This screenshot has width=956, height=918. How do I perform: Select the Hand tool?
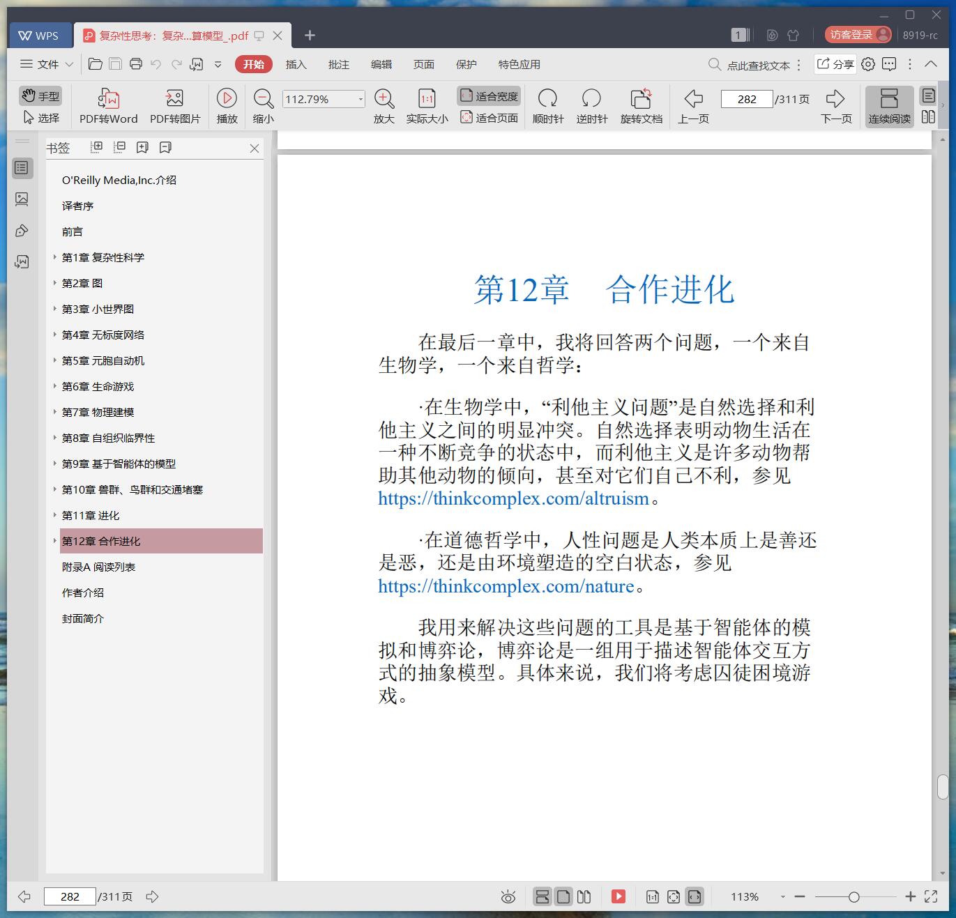[40, 96]
